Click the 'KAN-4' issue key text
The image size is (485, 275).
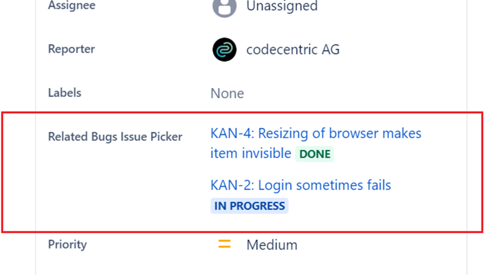click(231, 134)
